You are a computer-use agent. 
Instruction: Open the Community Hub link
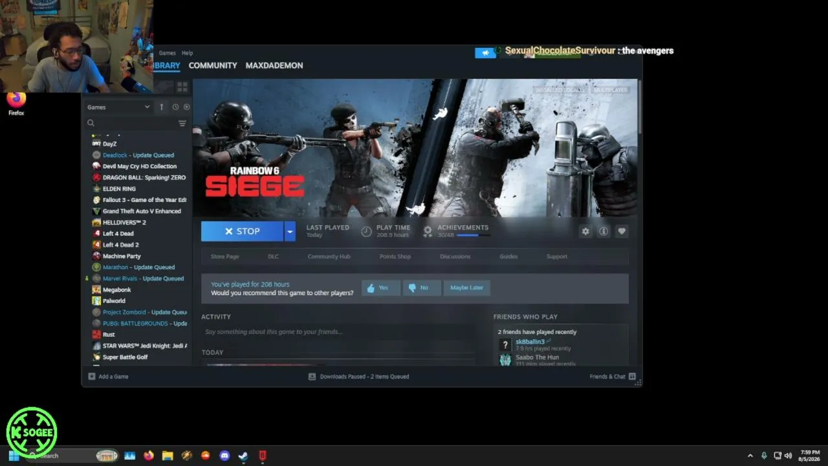329,256
